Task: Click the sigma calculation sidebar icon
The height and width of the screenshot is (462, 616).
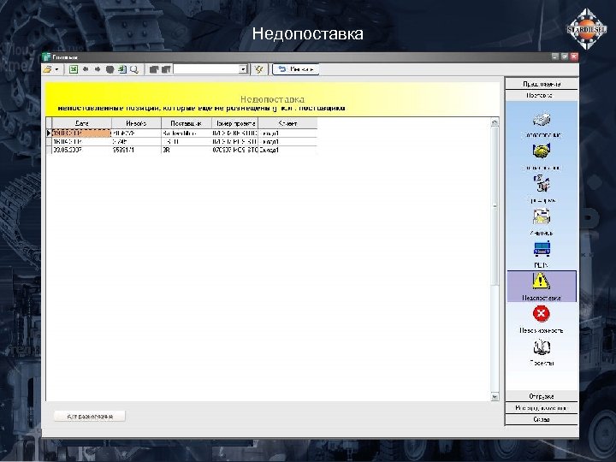Action: coord(542,184)
